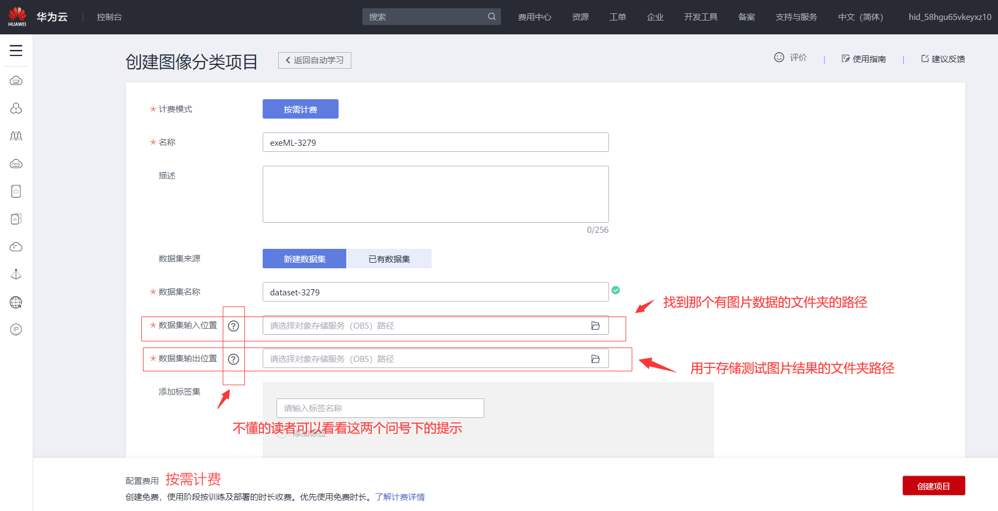
Task: Open the globe network sidebar icon
Action: (16, 302)
